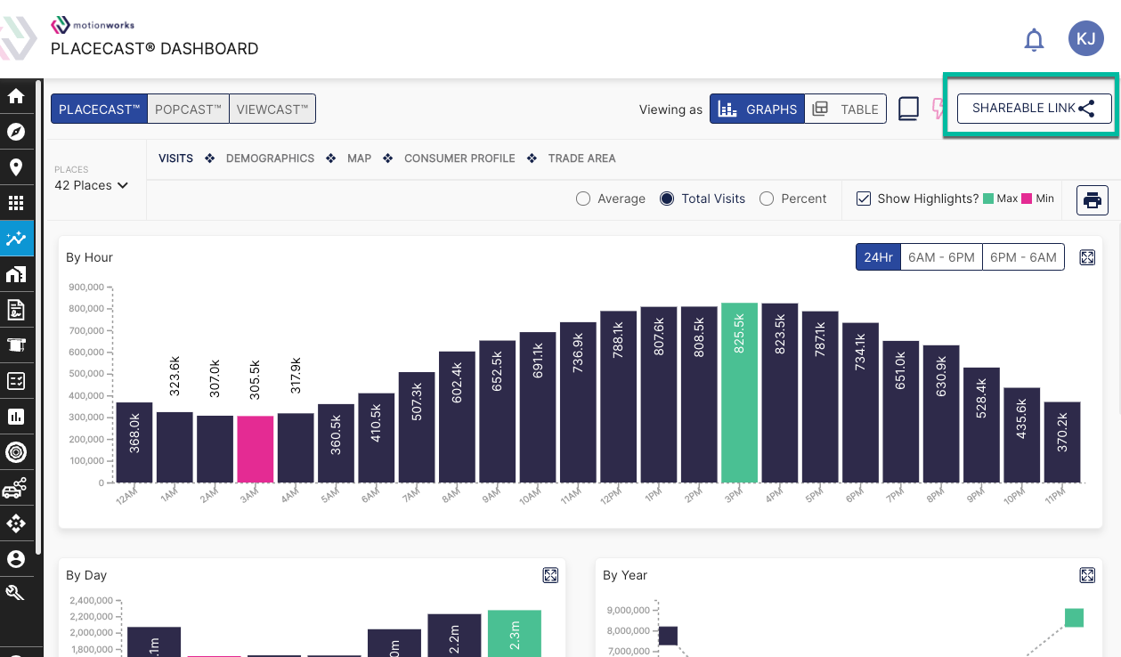Click the pink lightning bolt icon
This screenshot has width=1121, height=657.
pyautogui.click(x=938, y=109)
